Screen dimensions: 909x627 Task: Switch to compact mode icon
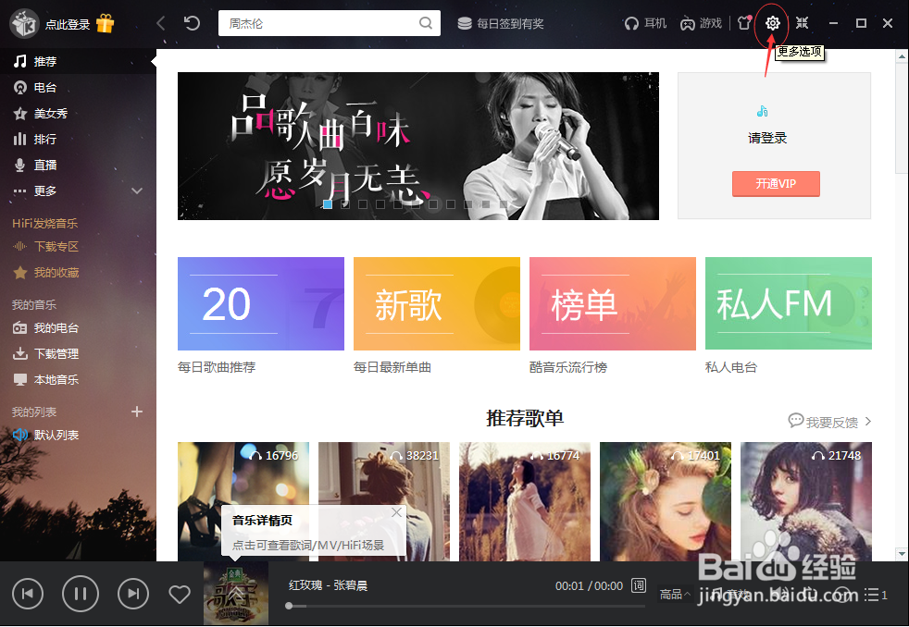[x=803, y=23]
